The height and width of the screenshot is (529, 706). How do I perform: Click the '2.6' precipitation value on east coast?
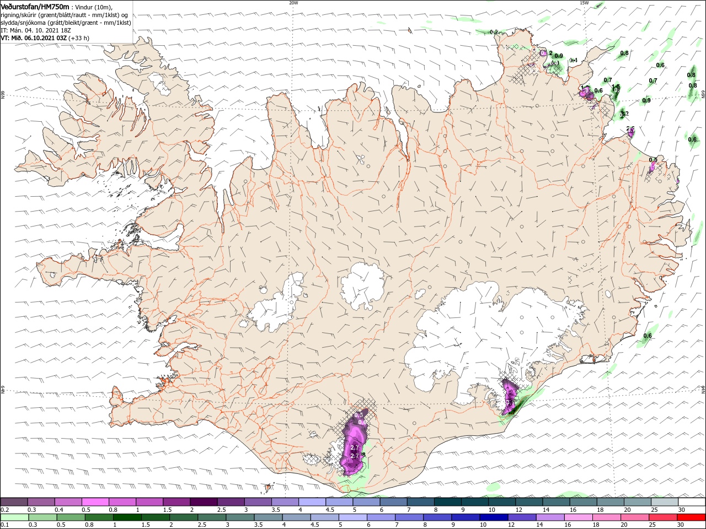pyautogui.click(x=631, y=128)
